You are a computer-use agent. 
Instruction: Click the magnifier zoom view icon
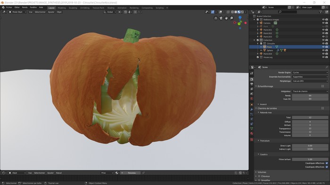[231, 18]
